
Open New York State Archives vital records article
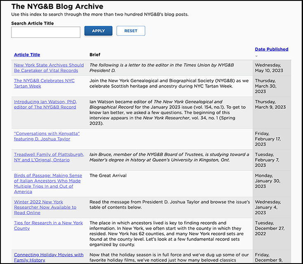coord(49,68)
